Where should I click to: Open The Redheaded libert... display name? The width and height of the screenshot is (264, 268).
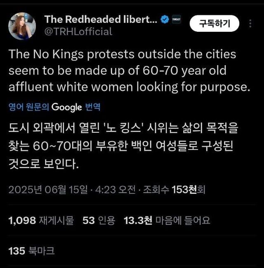101,19
